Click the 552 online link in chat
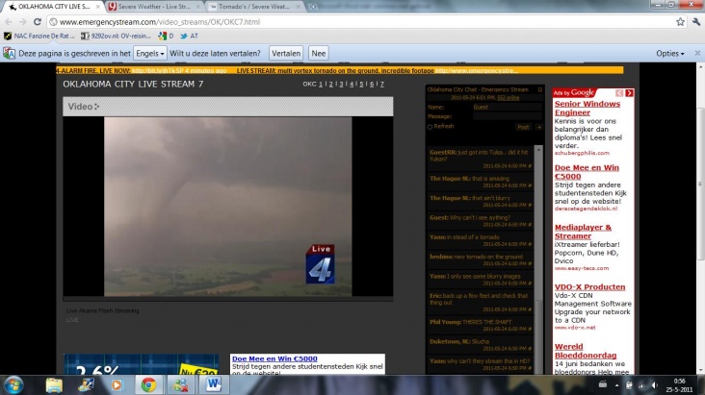 (509, 97)
